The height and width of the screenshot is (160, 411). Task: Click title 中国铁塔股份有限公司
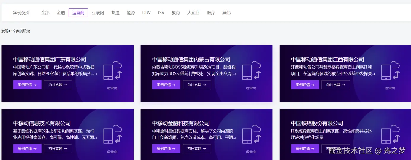coord(317,123)
